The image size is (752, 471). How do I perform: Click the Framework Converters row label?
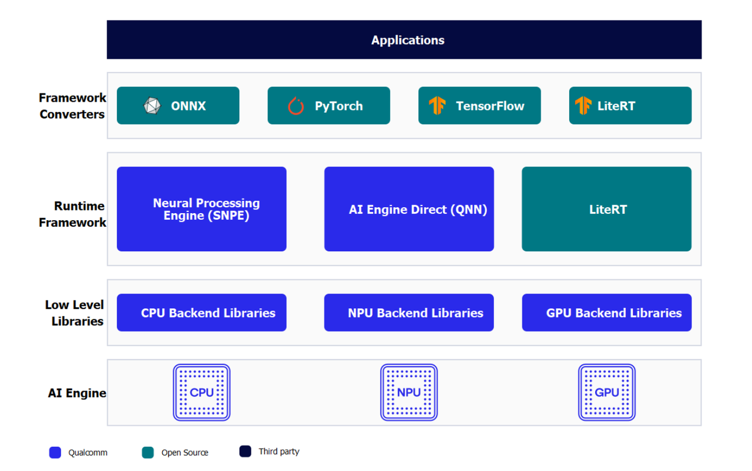tap(72, 106)
